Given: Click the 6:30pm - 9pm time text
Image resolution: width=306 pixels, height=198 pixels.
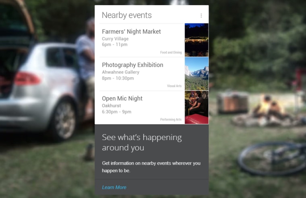Looking at the screenshot, I should (x=116, y=112).
